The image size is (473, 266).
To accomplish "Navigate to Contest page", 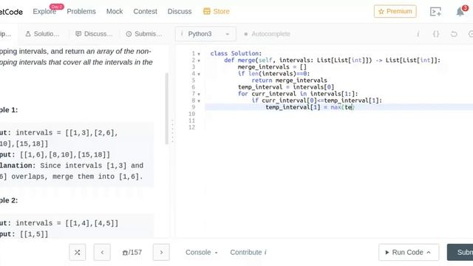I will tap(145, 12).
